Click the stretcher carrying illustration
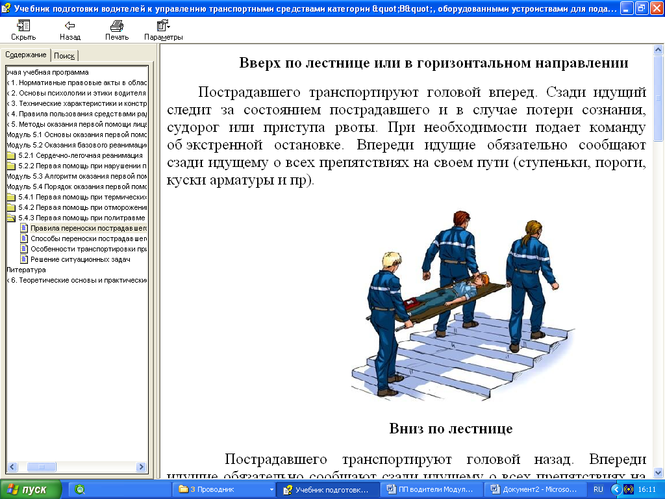The width and height of the screenshot is (665, 499). click(x=462, y=305)
